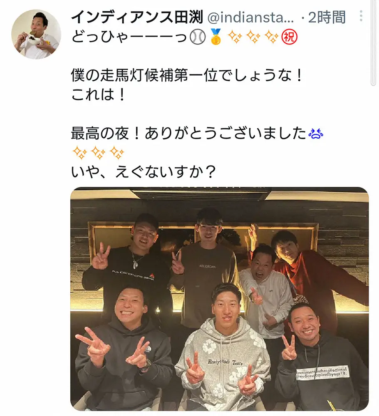Click the sparkle emoji directly before 祝
The height and width of the screenshot is (416, 379).
(272, 37)
